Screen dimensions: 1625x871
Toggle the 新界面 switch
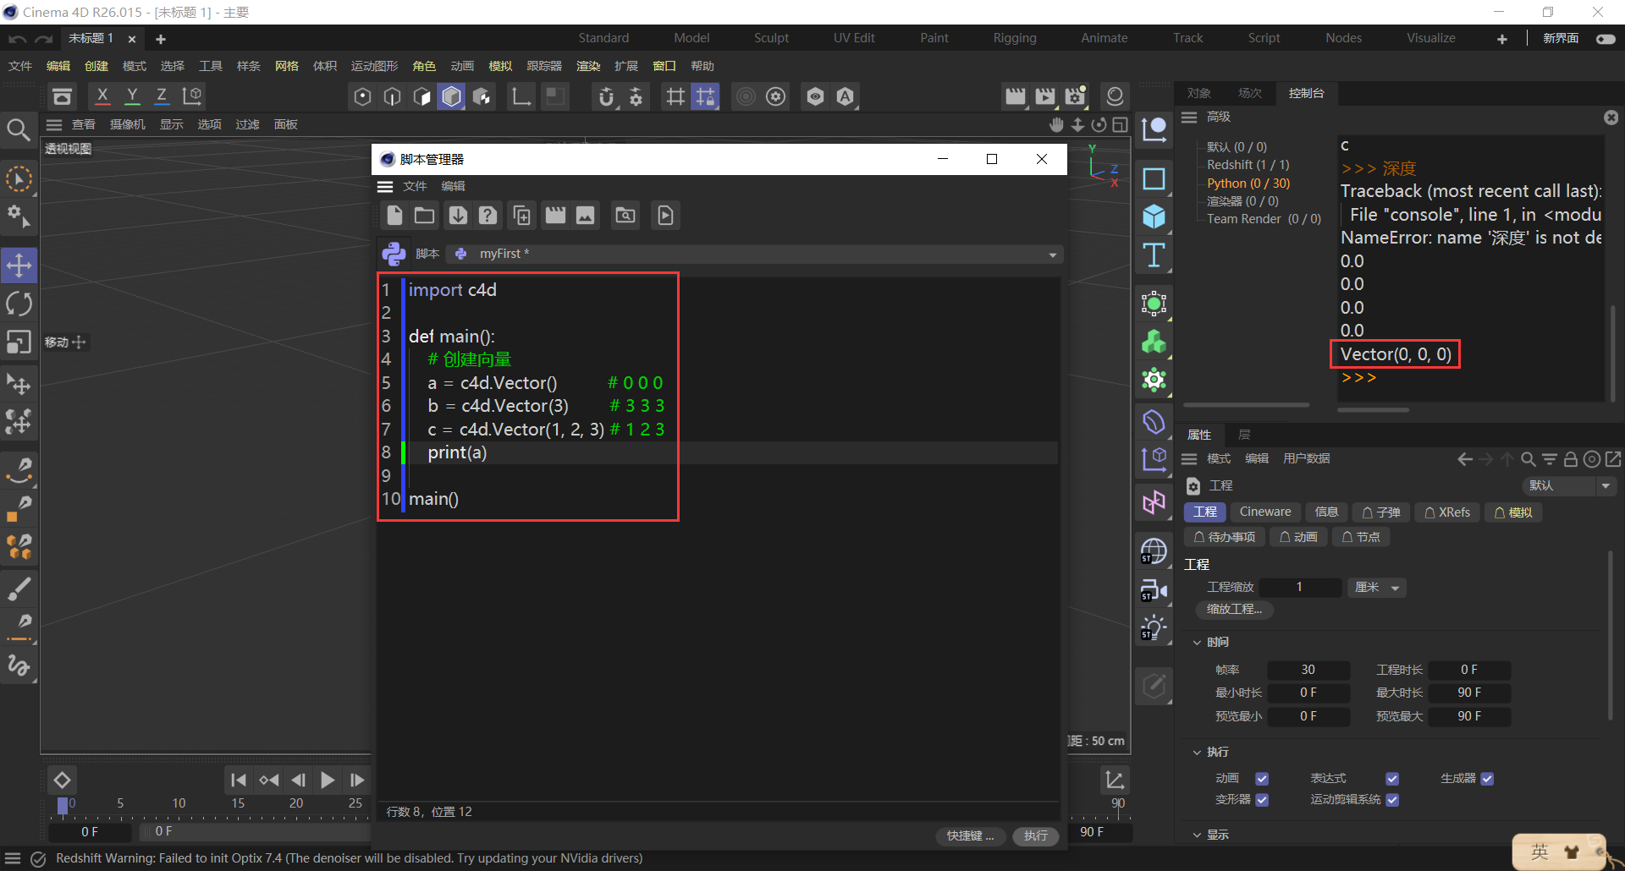(x=1606, y=39)
